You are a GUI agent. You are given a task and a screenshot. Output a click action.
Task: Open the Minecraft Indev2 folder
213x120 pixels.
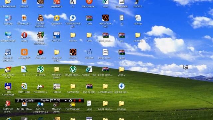pos(57,69)
